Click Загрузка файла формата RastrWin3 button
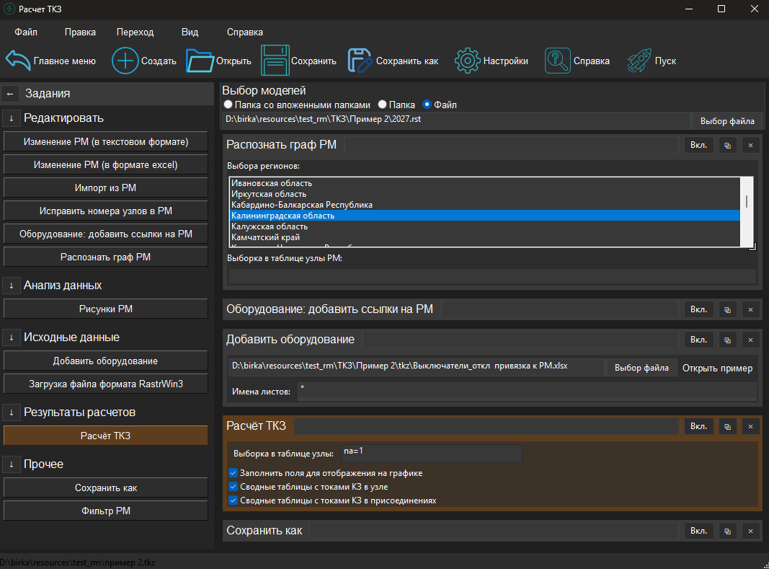The width and height of the screenshot is (769, 569). coord(106,384)
